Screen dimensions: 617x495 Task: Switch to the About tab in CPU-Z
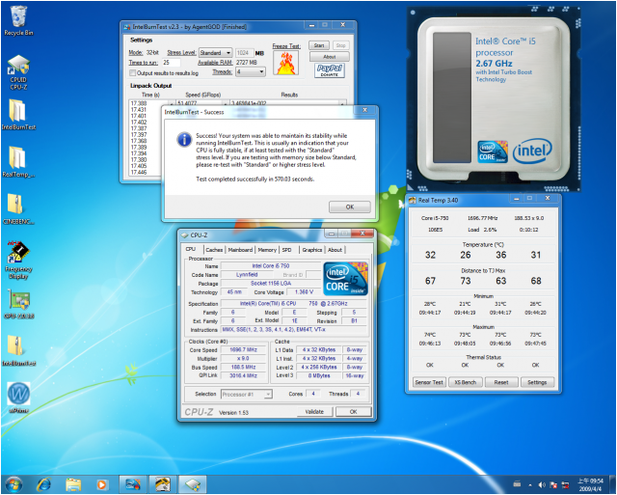(x=335, y=250)
